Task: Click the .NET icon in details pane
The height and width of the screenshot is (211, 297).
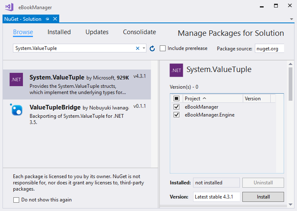Action: pos(176,70)
